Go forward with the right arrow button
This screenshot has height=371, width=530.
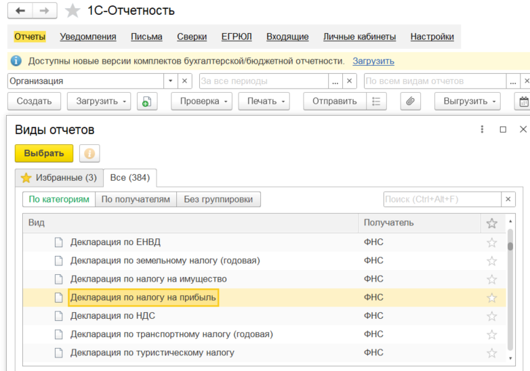point(45,11)
